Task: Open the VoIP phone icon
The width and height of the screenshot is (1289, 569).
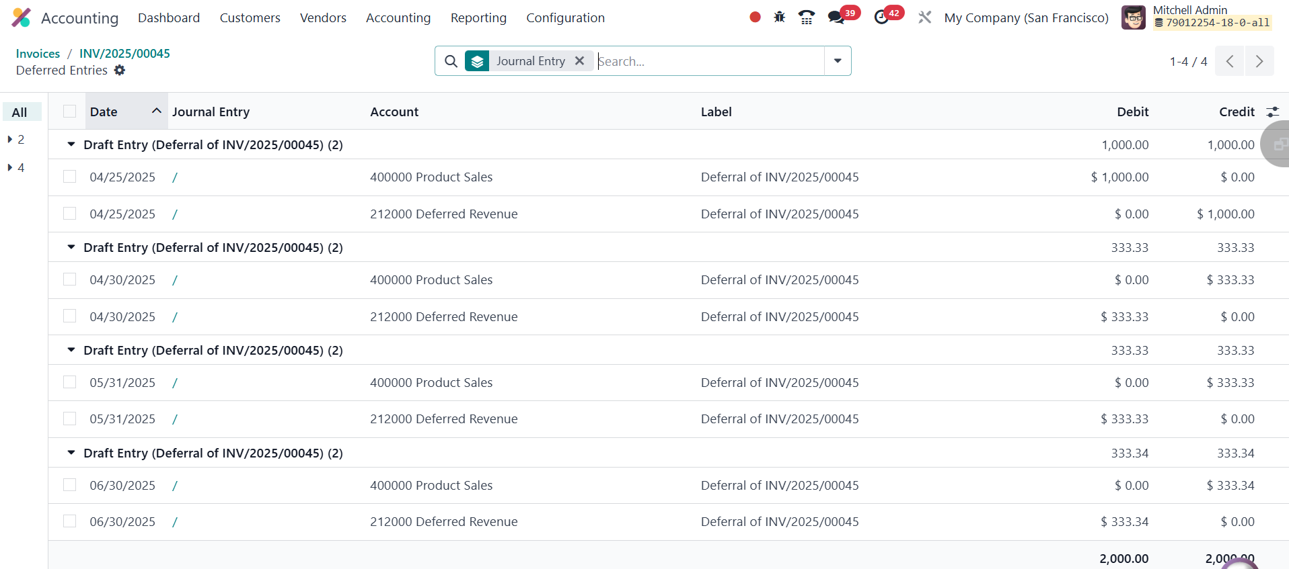Action: 806,17
